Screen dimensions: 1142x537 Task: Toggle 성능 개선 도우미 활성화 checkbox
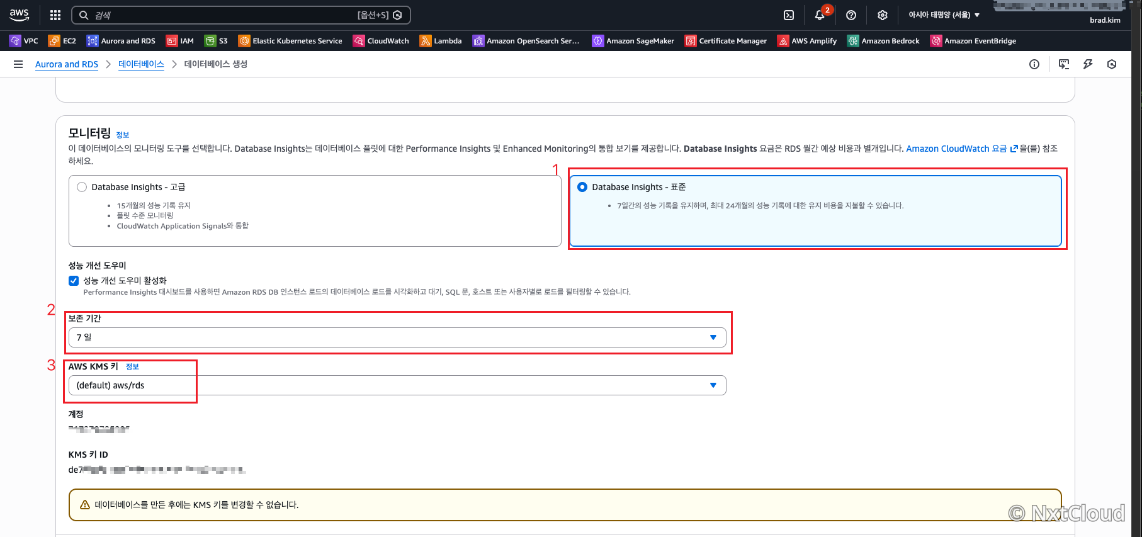click(74, 281)
